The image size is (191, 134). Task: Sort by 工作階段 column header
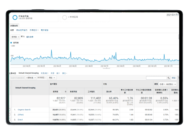pos(91,91)
